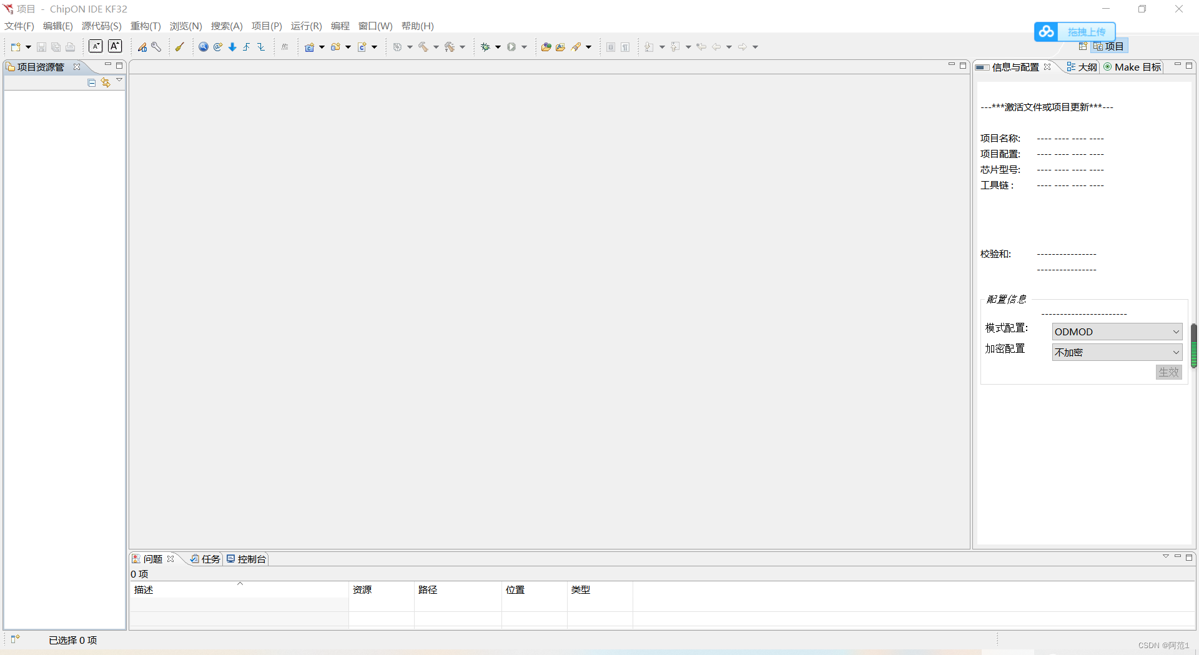Click the Save All icon

[56, 47]
